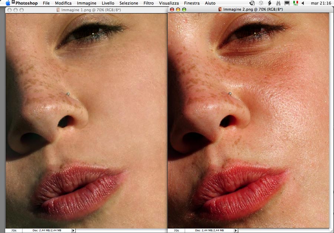Open the Selezione menu
Image resolution: width=334 pixels, height=233 pixels.
click(129, 3)
